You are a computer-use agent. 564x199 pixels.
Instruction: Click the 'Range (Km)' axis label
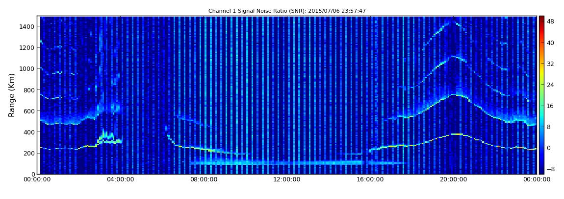pos(12,95)
